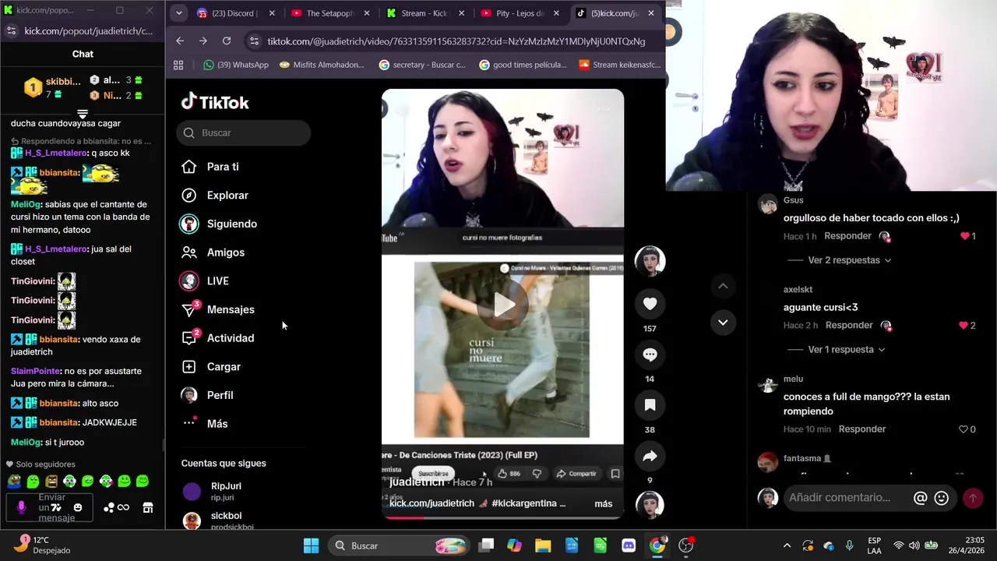Open the Chrome apps grid icon

coord(178,65)
